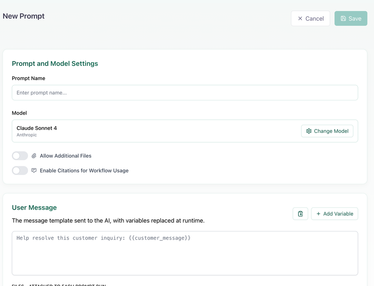The height and width of the screenshot is (286, 374).
Task: Click the speech bubble citations icon
Action: [34, 170]
